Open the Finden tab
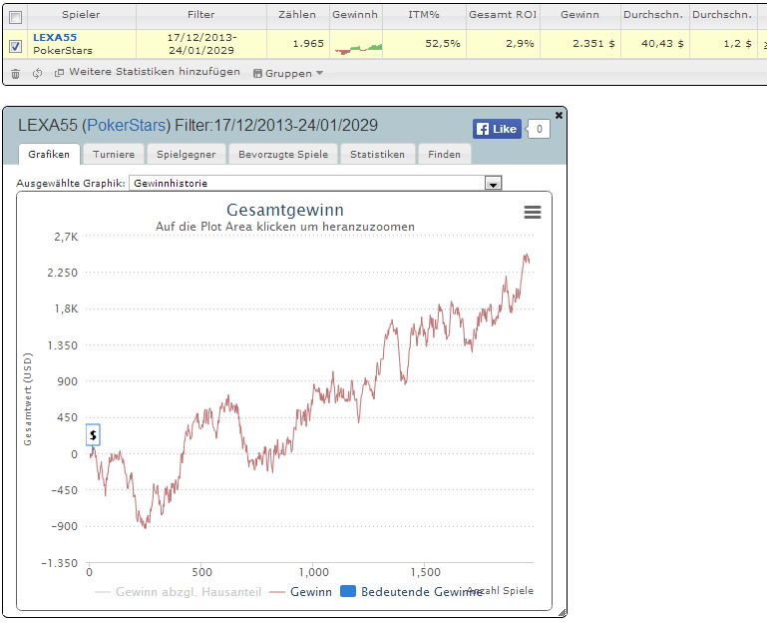Viewport: 767px width, 624px height. point(444,155)
